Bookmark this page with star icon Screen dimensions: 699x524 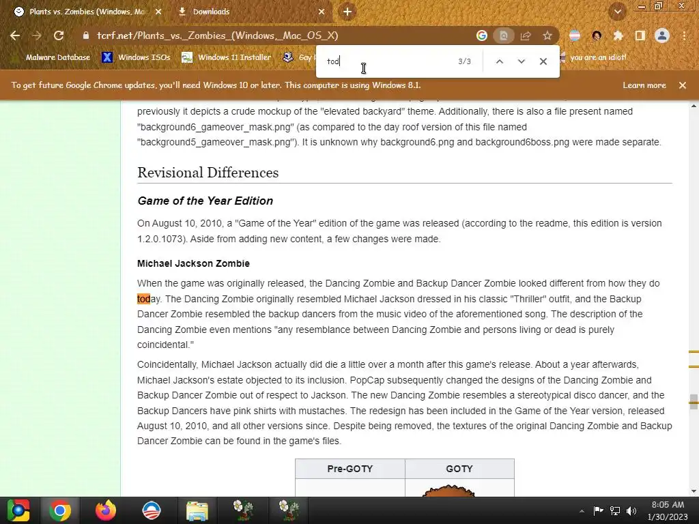[547, 35]
